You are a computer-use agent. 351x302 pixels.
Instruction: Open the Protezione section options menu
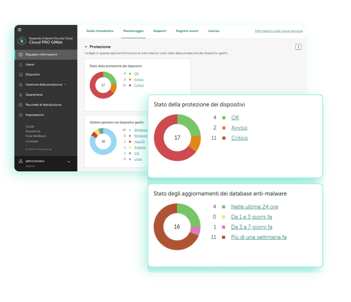click(298, 47)
